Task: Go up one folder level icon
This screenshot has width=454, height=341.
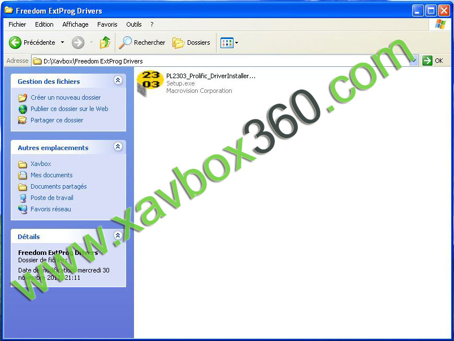Action: pyautogui.click(x=105, y=42)
